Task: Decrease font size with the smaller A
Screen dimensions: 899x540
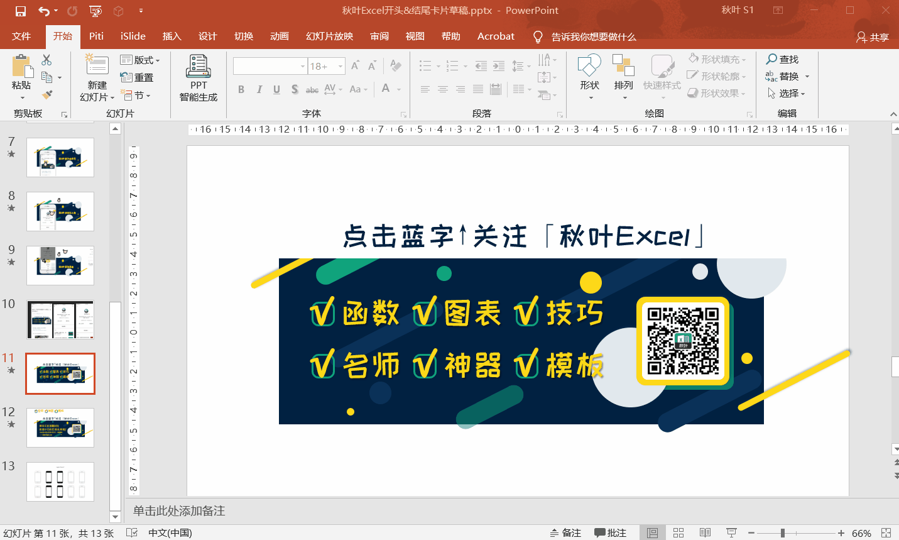Action: click(x=372, y=66)
